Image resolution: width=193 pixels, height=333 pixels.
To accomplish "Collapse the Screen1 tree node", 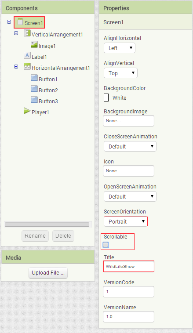I will [x=9, y=22].
